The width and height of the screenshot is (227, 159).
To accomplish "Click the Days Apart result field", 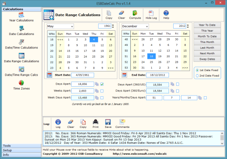I will point(82,84).
